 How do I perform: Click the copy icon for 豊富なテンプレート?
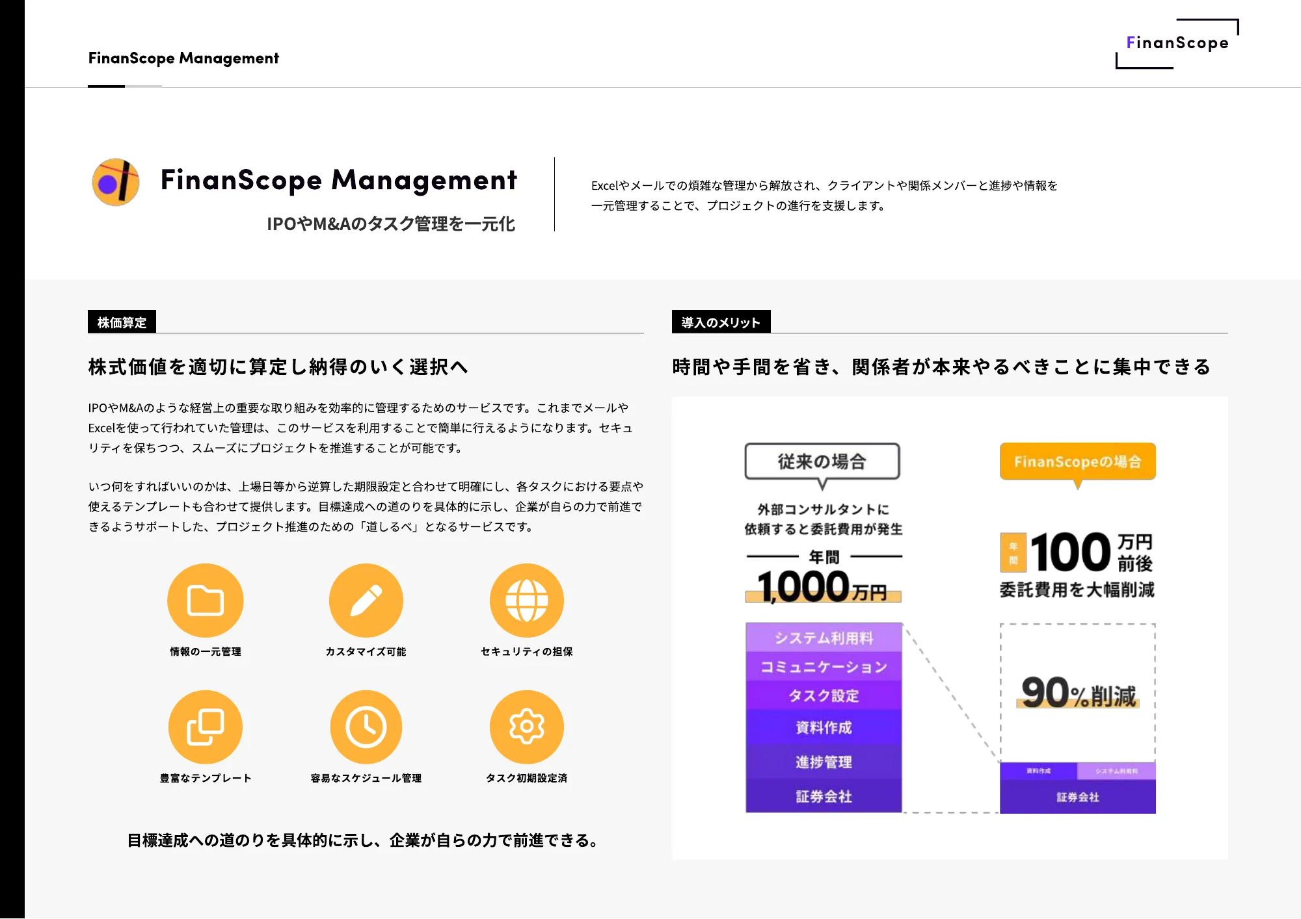206,727
